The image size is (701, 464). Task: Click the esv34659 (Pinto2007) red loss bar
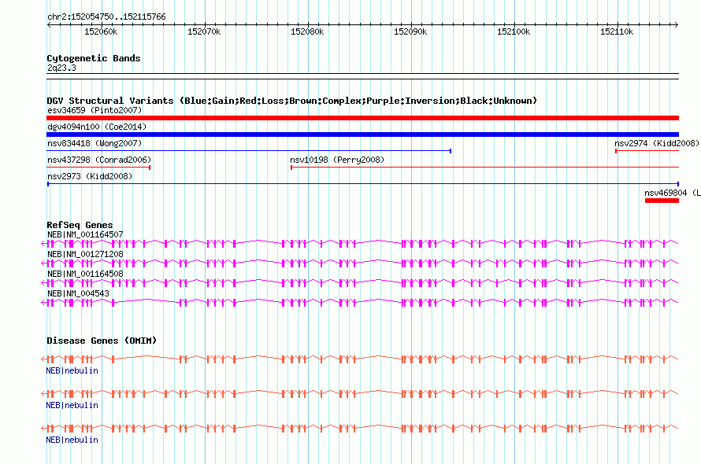[362, 118]
